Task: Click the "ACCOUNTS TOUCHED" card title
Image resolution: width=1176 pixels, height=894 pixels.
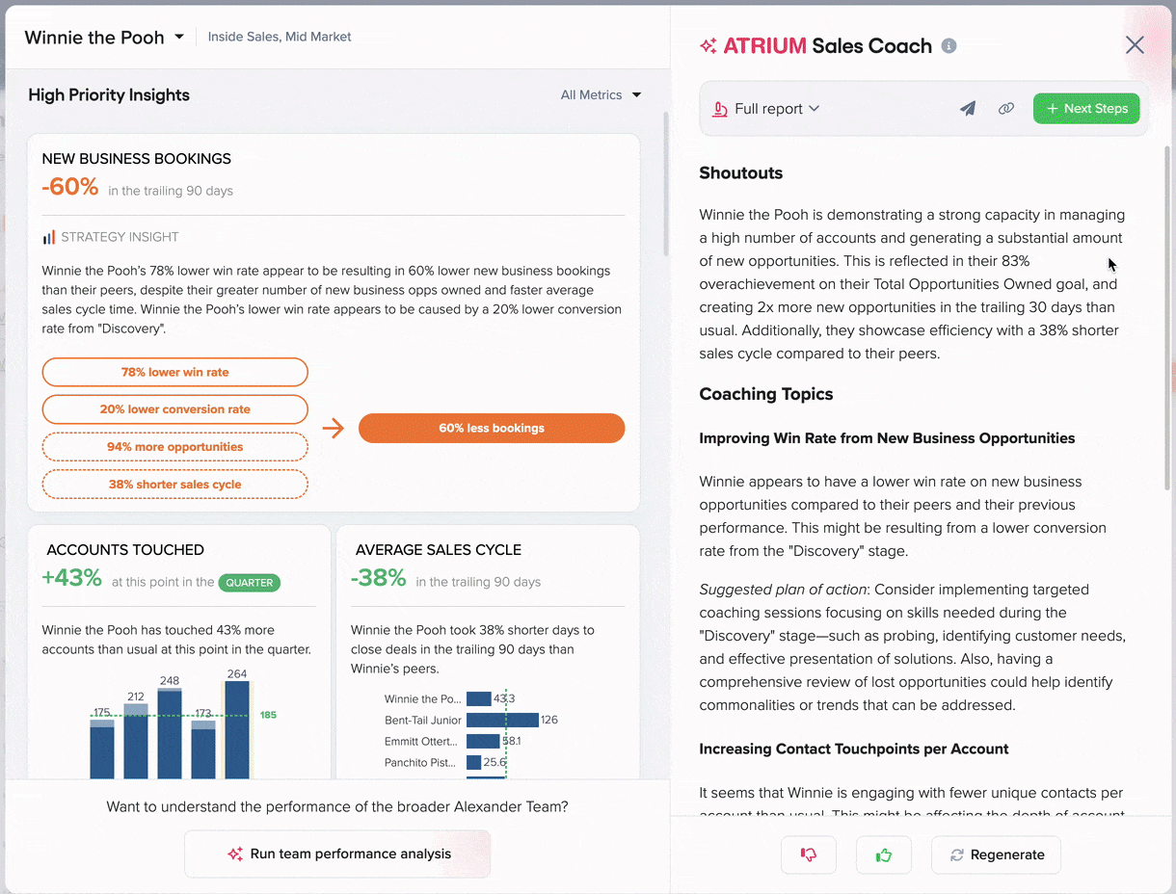Action: point(125,550)
